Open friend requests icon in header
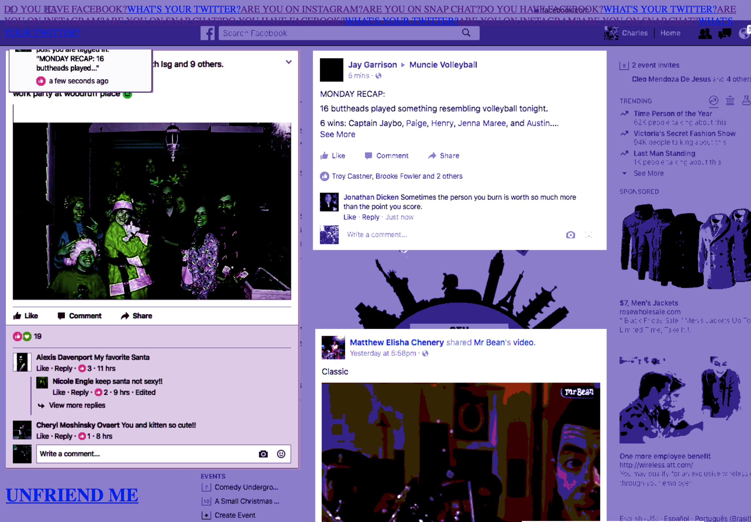 click(705, 34)
